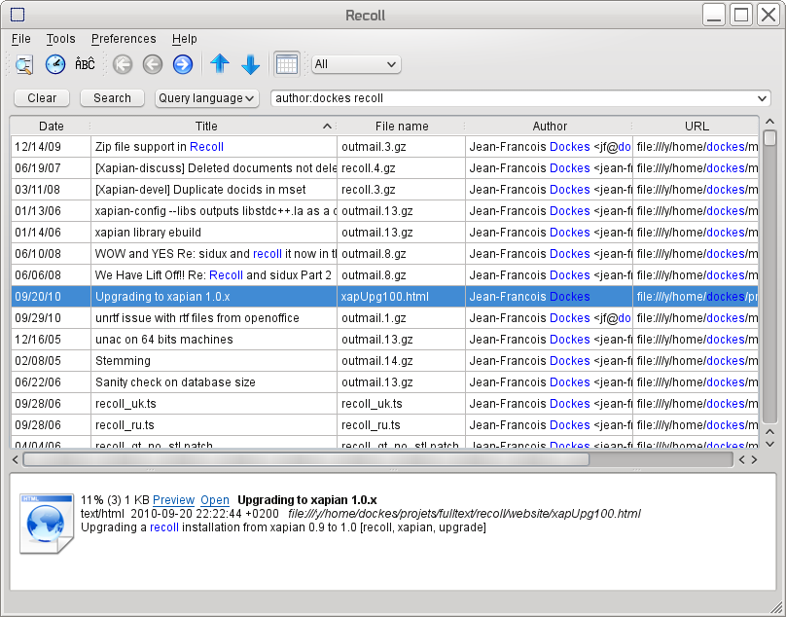
Task: Open the Preferences menu
Action: pyautogui.click(x=124, y=39)
